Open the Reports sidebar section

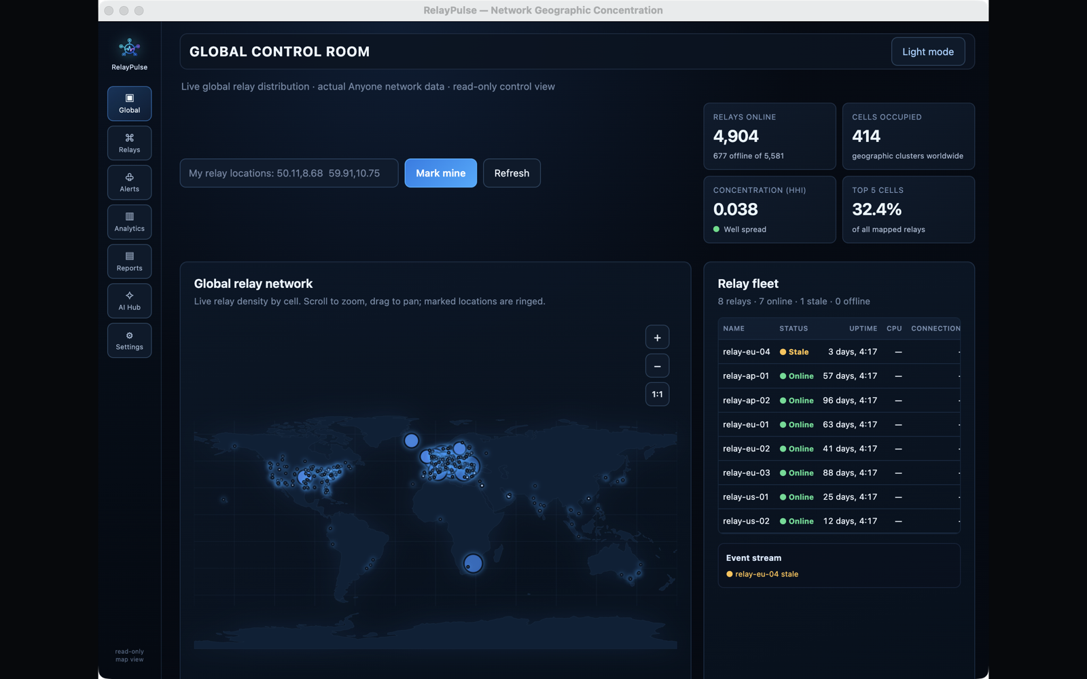(x=129, y=261)
